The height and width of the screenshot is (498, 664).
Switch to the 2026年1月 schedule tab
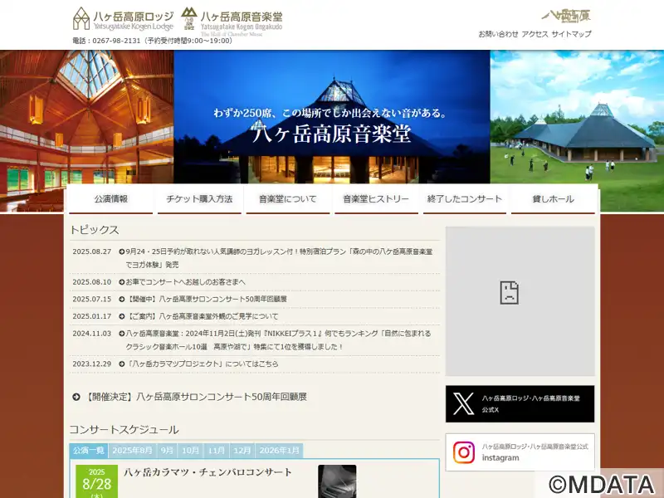(280, 451)
